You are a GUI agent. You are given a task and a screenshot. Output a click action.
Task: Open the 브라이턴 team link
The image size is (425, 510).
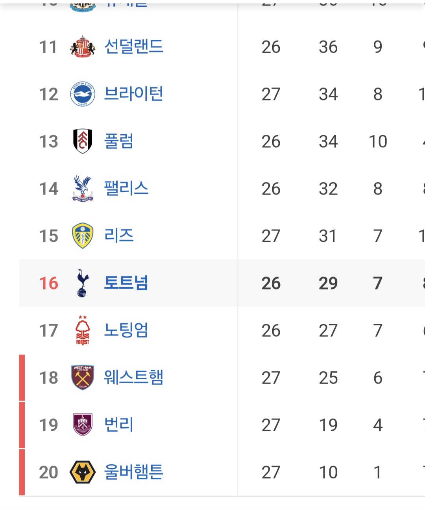pos(133,94)
